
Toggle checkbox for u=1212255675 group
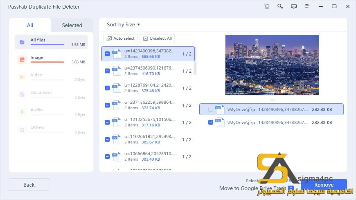pyautogui.click(x=107, y=123)
